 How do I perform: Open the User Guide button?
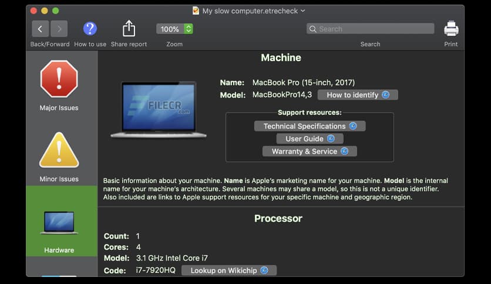pyautogui.click(x=310, y=138)
